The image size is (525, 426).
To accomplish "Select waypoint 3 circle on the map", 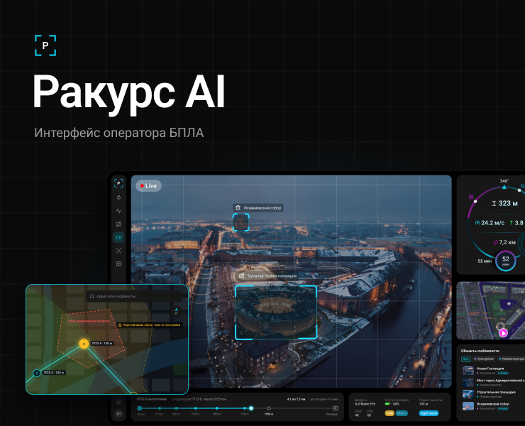I will [x=37, y=373].
